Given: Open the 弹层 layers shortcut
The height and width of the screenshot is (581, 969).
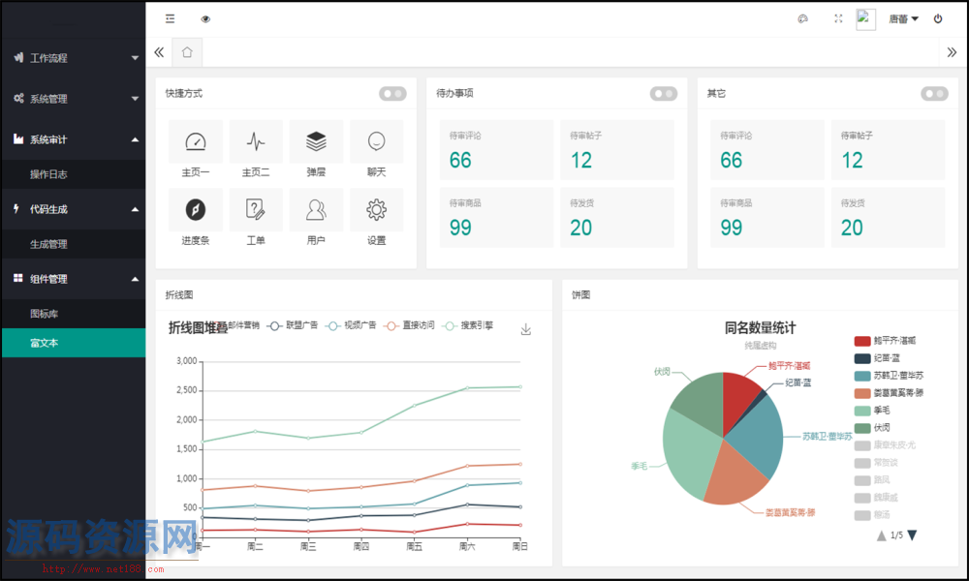Looking at the screenshot, I should click(x=316, y=149).
